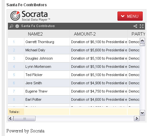Click the PARTY column header

click(x=138, y=34)
